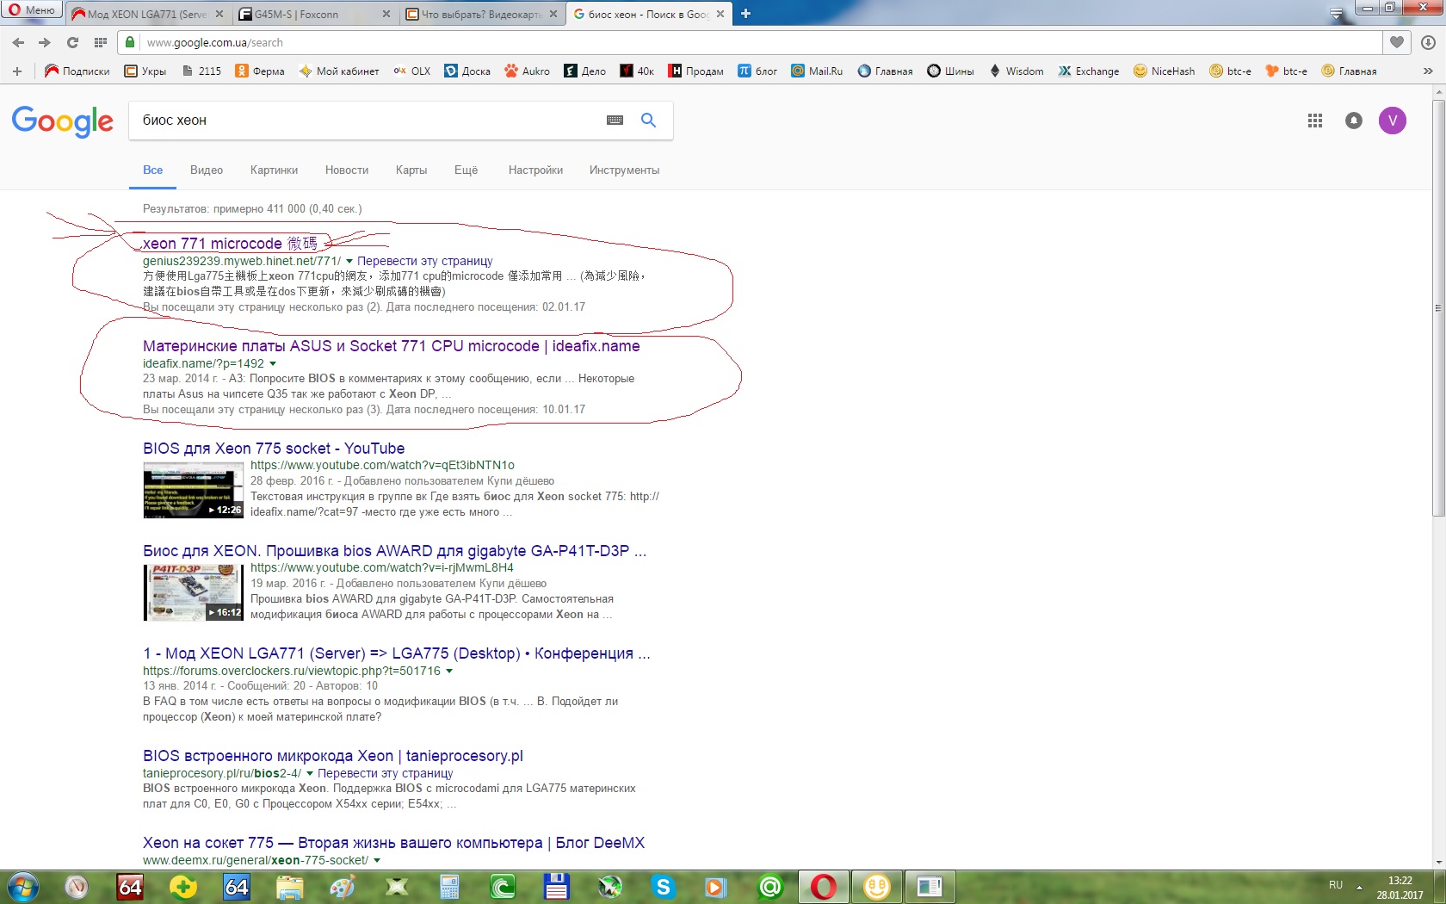Open the Шины bookmark
The width and height of the screenshot is (1446, 904).
[950, 71]
